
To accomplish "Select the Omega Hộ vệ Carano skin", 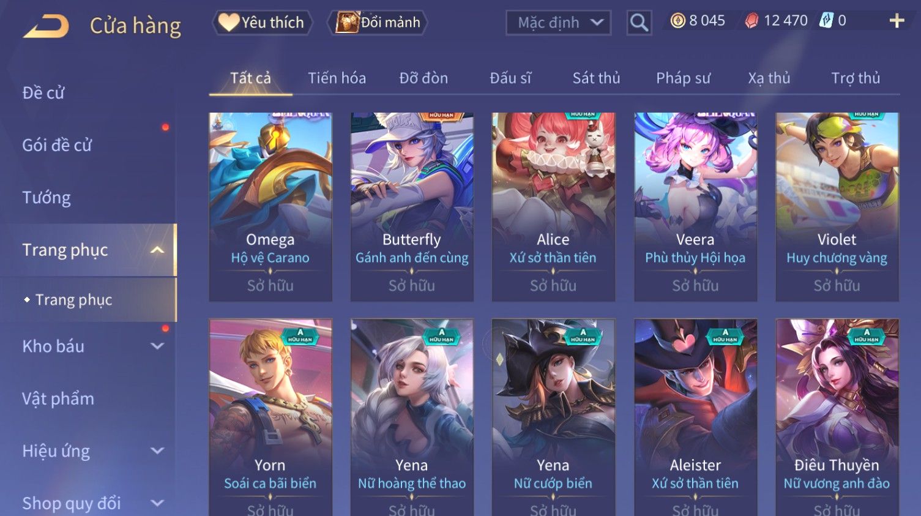I will click(x=270, y=206).
